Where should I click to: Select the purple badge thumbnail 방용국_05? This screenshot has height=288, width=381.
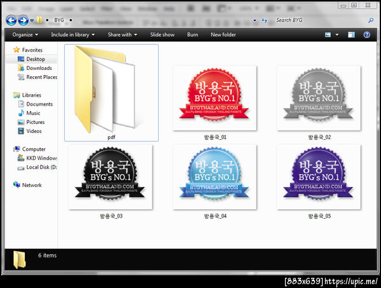click(x=319, y=177)
